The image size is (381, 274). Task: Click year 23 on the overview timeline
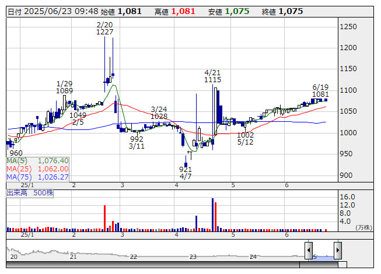point(193,257)
